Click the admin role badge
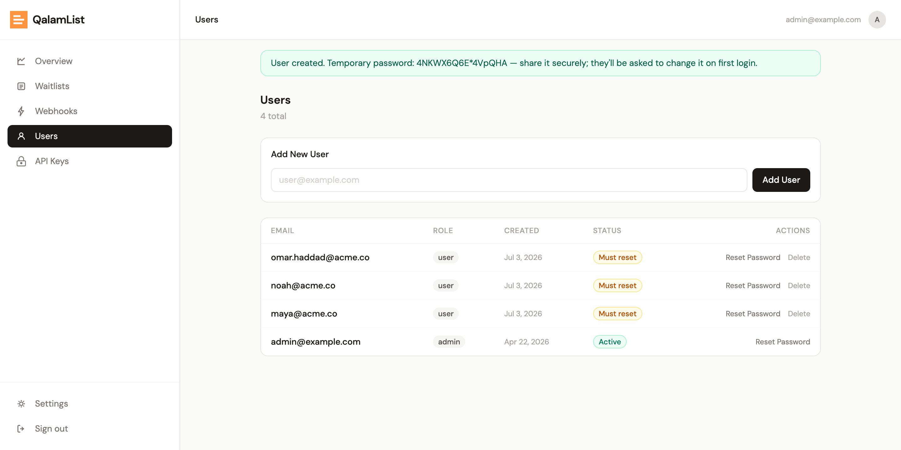901x450 pixels. point(449,342)
